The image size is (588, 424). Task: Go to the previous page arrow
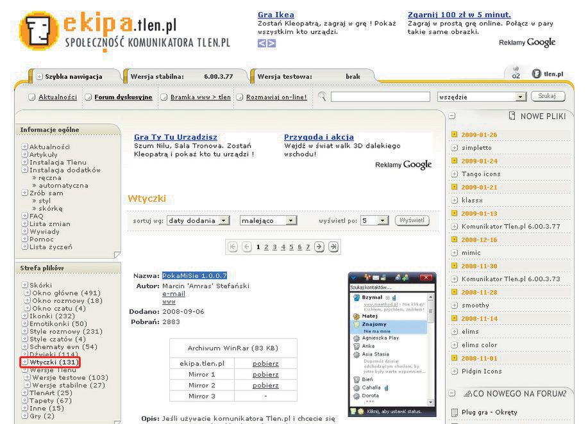[246, 247]
